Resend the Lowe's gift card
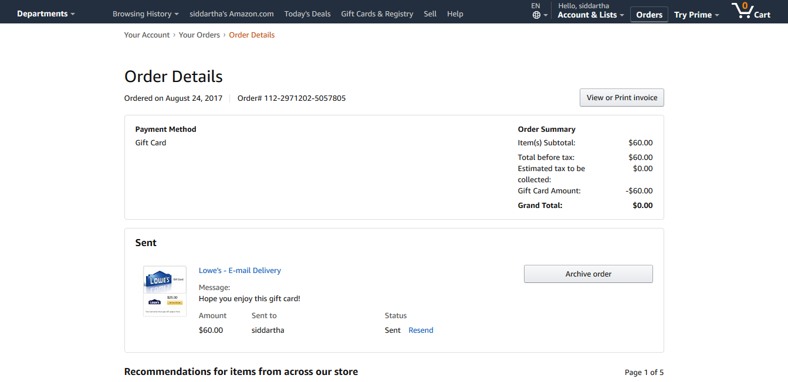This screenshot has width=788, height=382. coord(421,330)
